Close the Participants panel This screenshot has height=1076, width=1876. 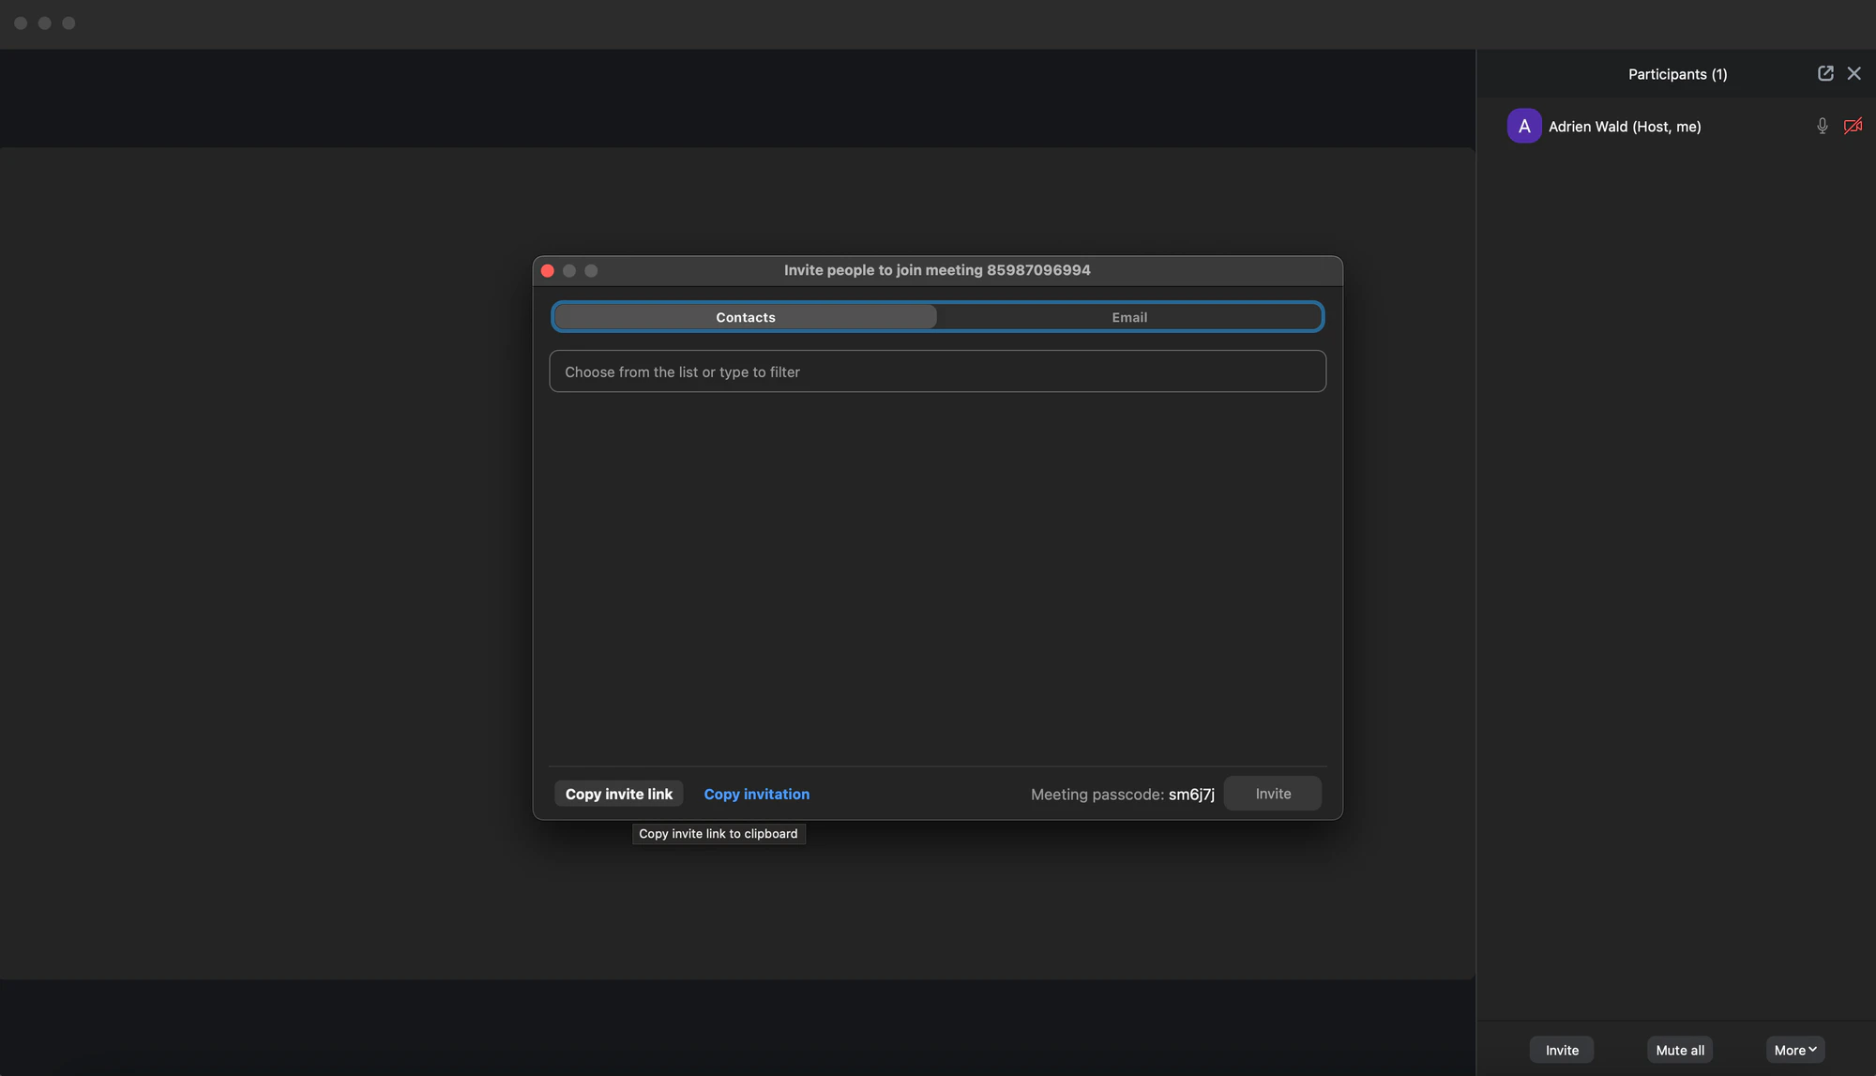pyautogui.click(x=1854, y=73)
